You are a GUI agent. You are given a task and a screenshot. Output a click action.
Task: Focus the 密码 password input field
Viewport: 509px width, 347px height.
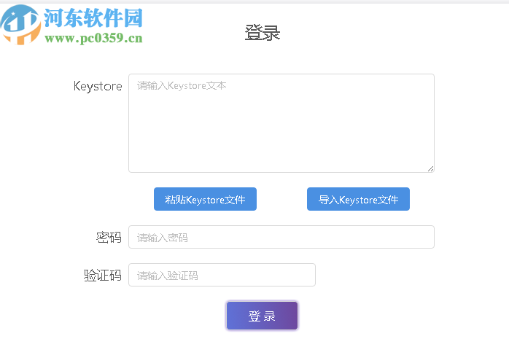(281, 237)
